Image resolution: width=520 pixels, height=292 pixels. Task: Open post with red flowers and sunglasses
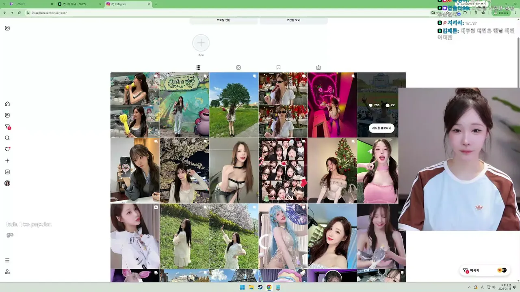pyautogui.click(x=283, y=105)
